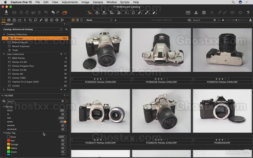Switch browser to list view
253x158 pixels.
[x=77, y=20]
